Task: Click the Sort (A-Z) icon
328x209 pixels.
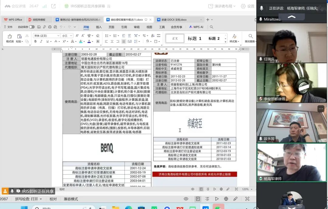Action: click(x=153, y=36)
